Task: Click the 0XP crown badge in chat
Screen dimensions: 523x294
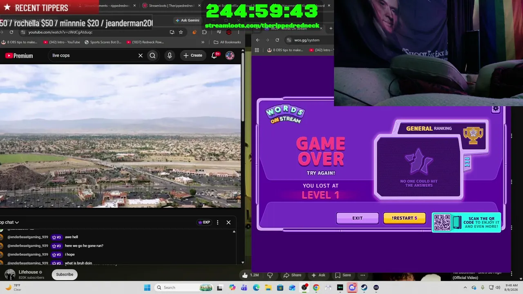Action: (x=204, y=223)
